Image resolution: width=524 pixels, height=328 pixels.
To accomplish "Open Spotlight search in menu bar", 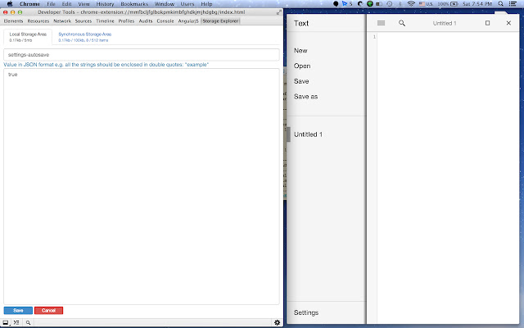I will [x=500, y=3].
